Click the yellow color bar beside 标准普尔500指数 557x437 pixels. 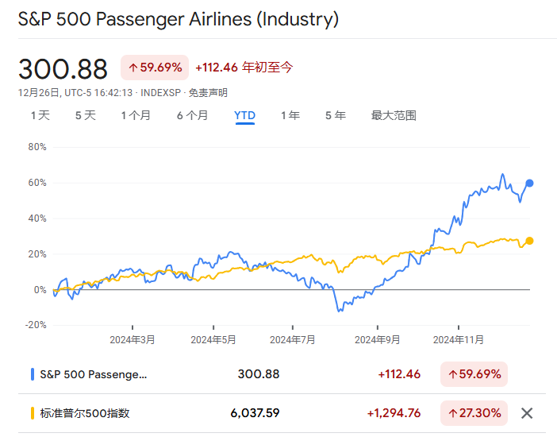click(32, 413)
